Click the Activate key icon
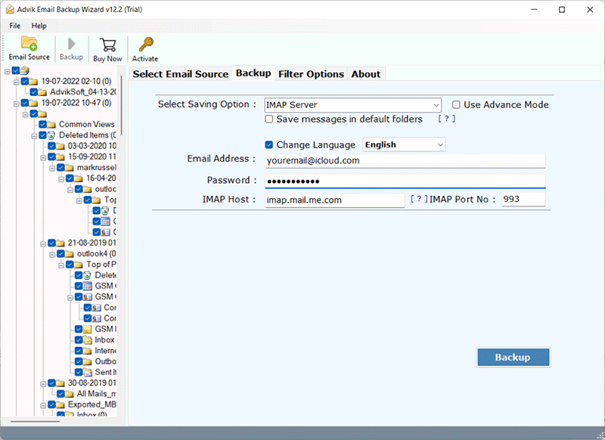Screen dimensions: 605x440 (146, 45)
